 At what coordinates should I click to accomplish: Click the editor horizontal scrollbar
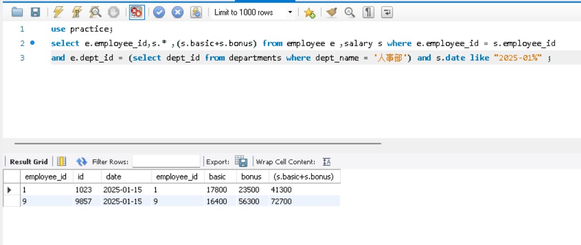(198, 143)
